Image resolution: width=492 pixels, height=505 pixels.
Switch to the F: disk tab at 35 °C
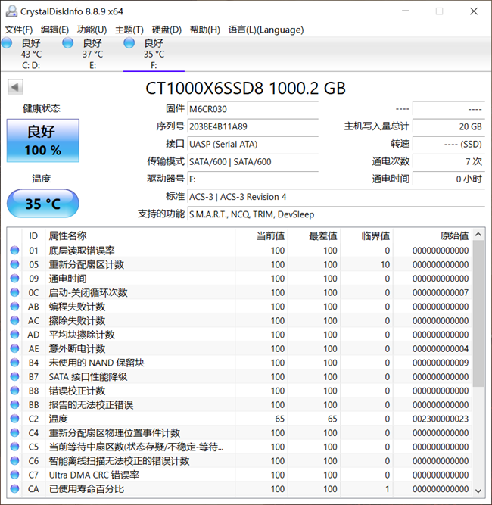[154, 49]
